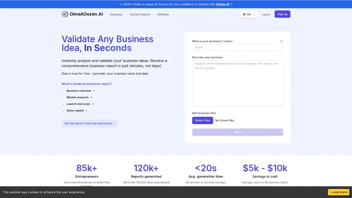Click the checkmark icon beside Raise capital
Viewport: 352px width, 198px height.
[63, 111]
